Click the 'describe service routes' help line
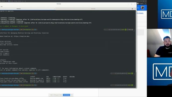The height and width of the screenshot is (97, 172). [x=9, y=45]
